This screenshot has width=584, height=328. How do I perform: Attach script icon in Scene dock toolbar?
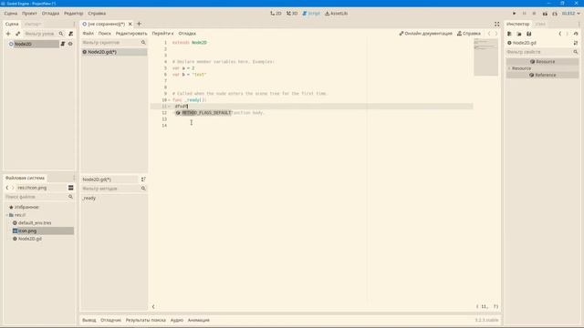71,34
